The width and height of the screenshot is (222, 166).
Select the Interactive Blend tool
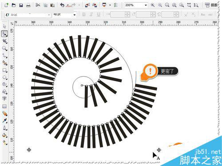click(x=4, y=113)
